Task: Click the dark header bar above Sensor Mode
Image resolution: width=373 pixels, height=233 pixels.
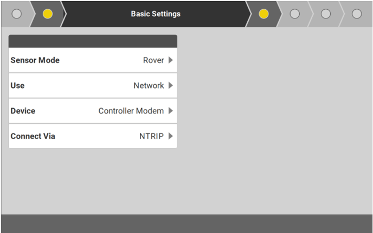Action: pyautogui.click(x=93, y=41)
